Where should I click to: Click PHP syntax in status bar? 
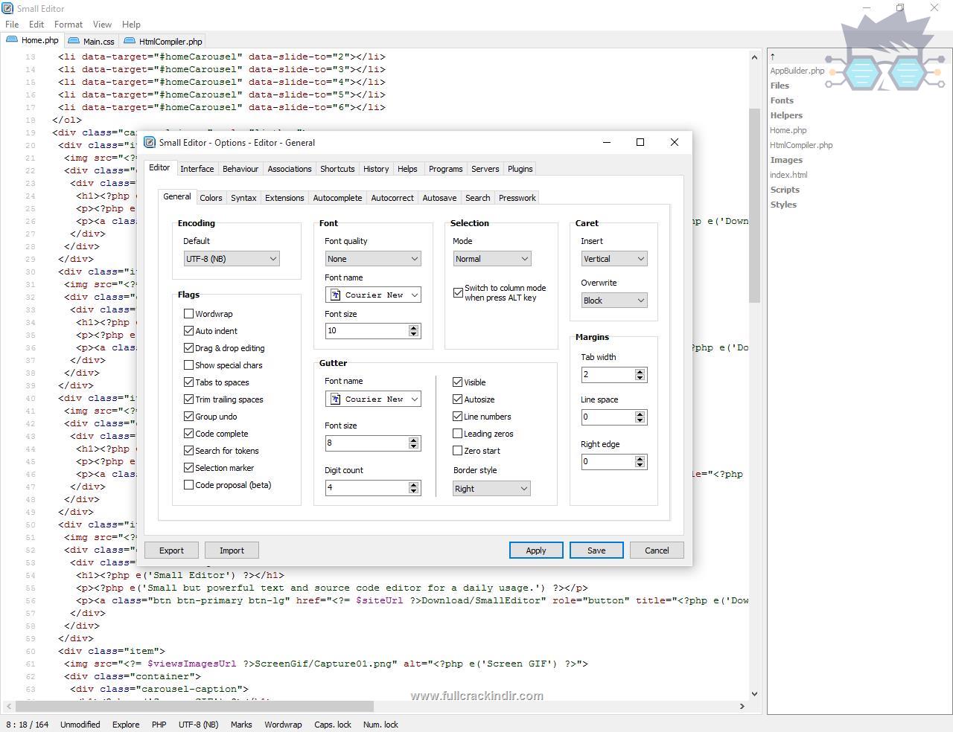coord(159,725)
